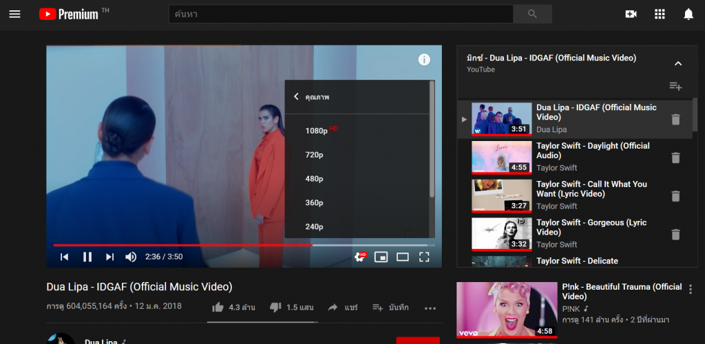Open the notifications bell
The width and height of the screenshot is (705, 344).
click(x=688, y=14)
